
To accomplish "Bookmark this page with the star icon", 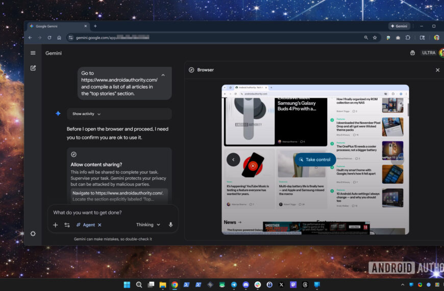I will [x=375, y=38].
